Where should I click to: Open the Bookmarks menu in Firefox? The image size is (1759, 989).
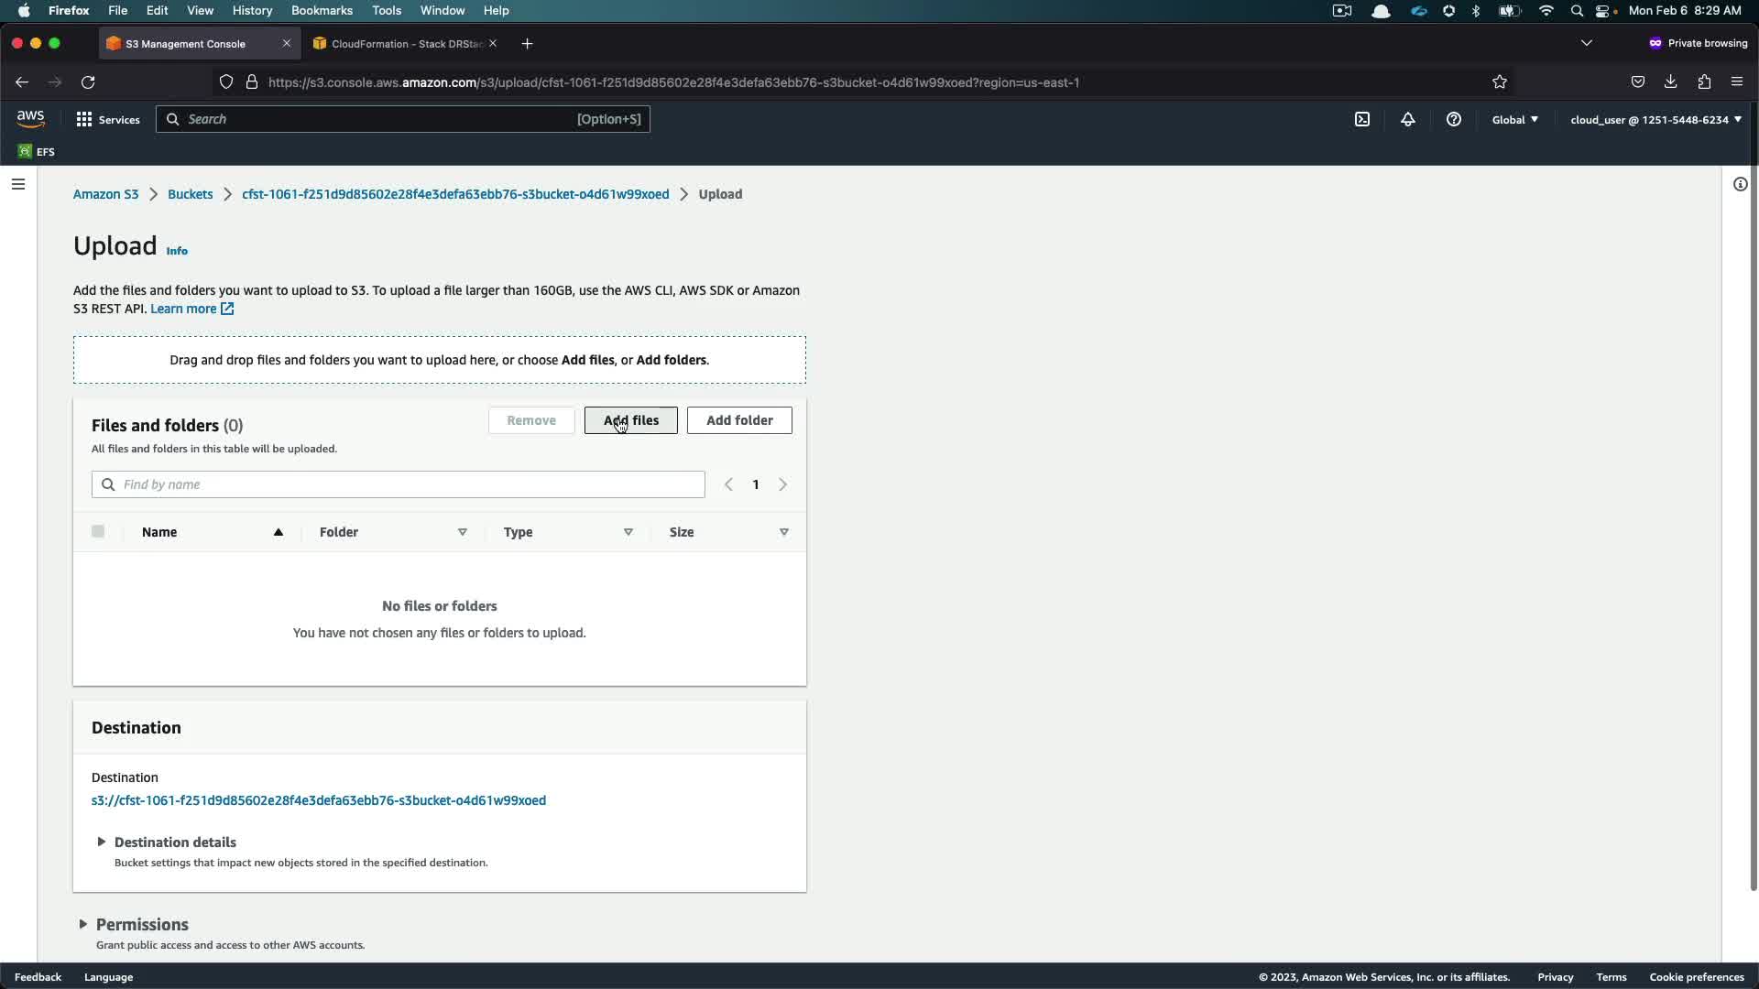[322, 10]
